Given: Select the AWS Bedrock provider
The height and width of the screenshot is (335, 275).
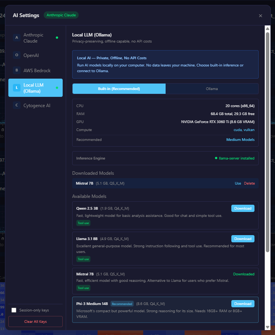Looking at the screenshot, I should [35, 70].
